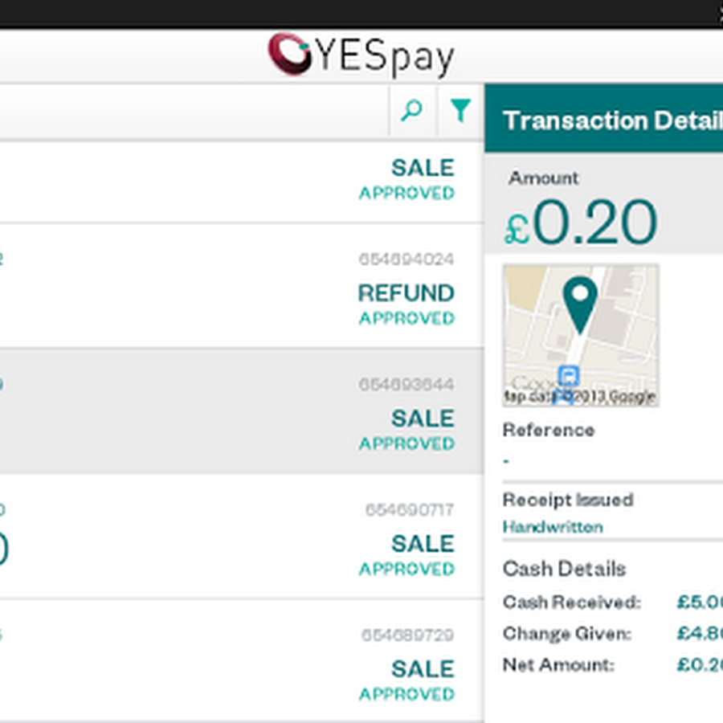Open the transaction filter funnel icon
723x723 pixels.
(x=460, y=111)
